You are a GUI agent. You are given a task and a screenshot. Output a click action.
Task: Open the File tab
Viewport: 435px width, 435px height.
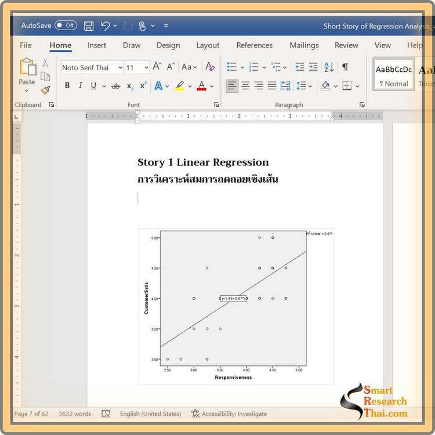(26, 45)
